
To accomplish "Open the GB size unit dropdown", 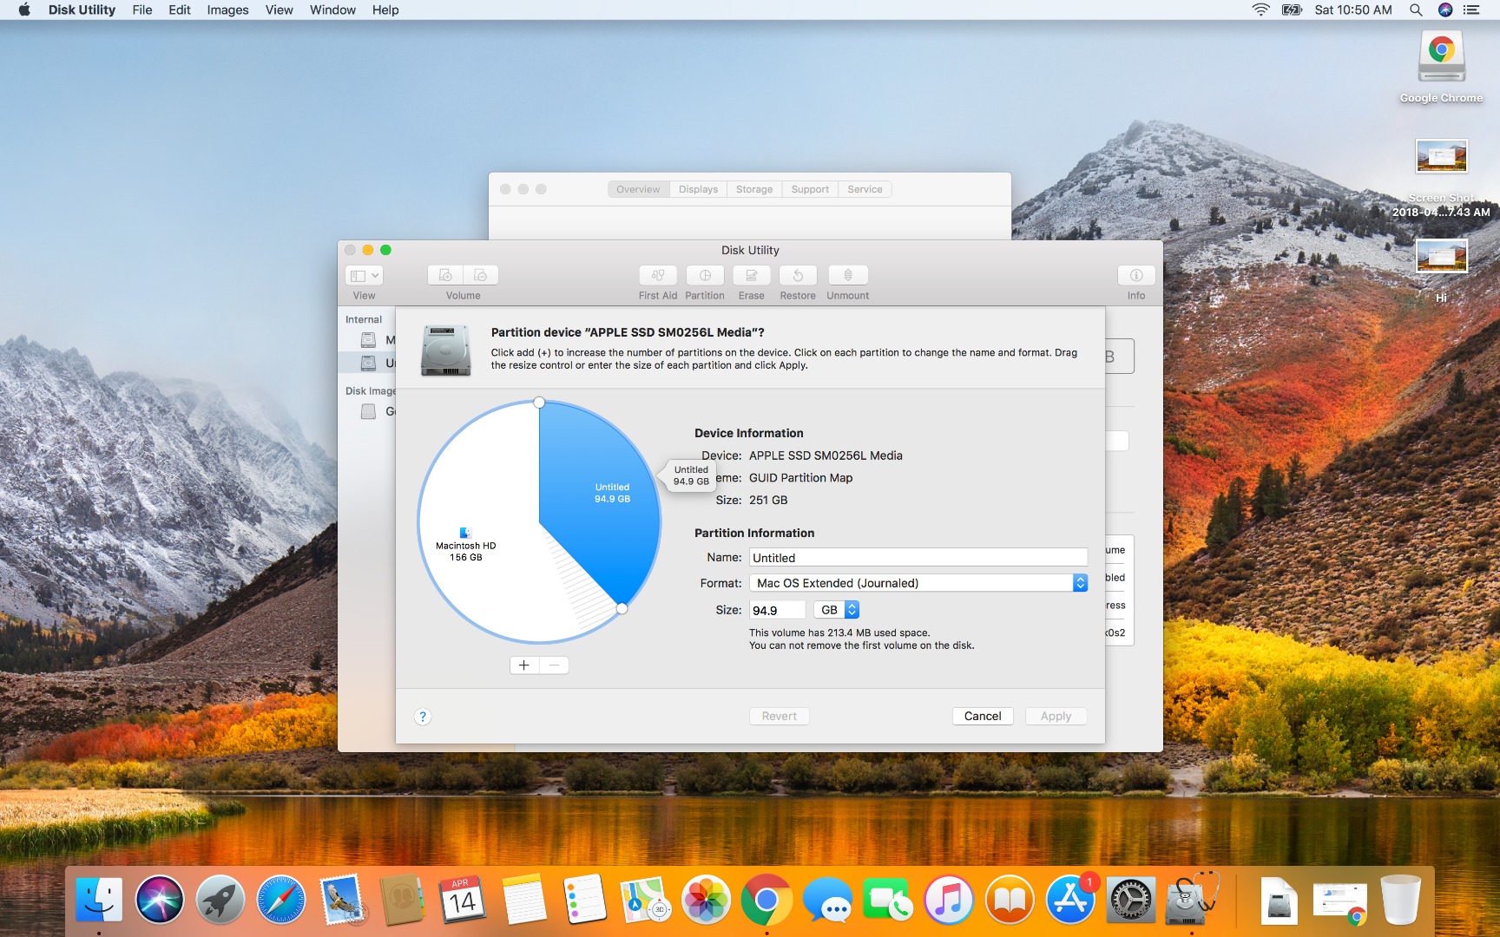I will (x=837, y=610).
